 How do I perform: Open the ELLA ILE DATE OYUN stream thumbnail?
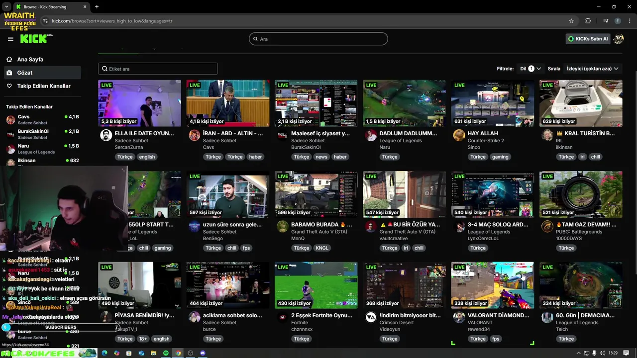tap(140, 103)
